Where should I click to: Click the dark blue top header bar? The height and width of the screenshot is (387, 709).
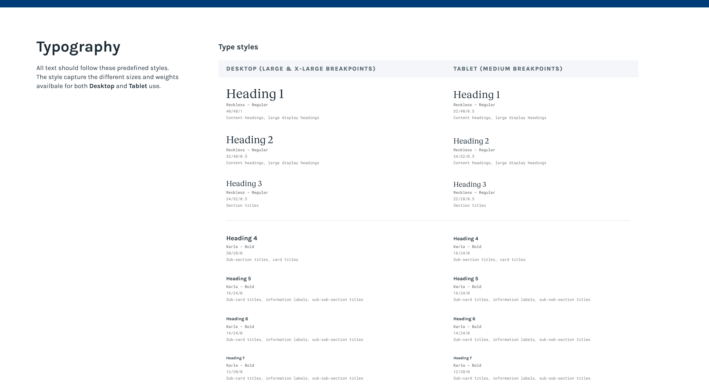pyautogui.click(x=354, y=4)
